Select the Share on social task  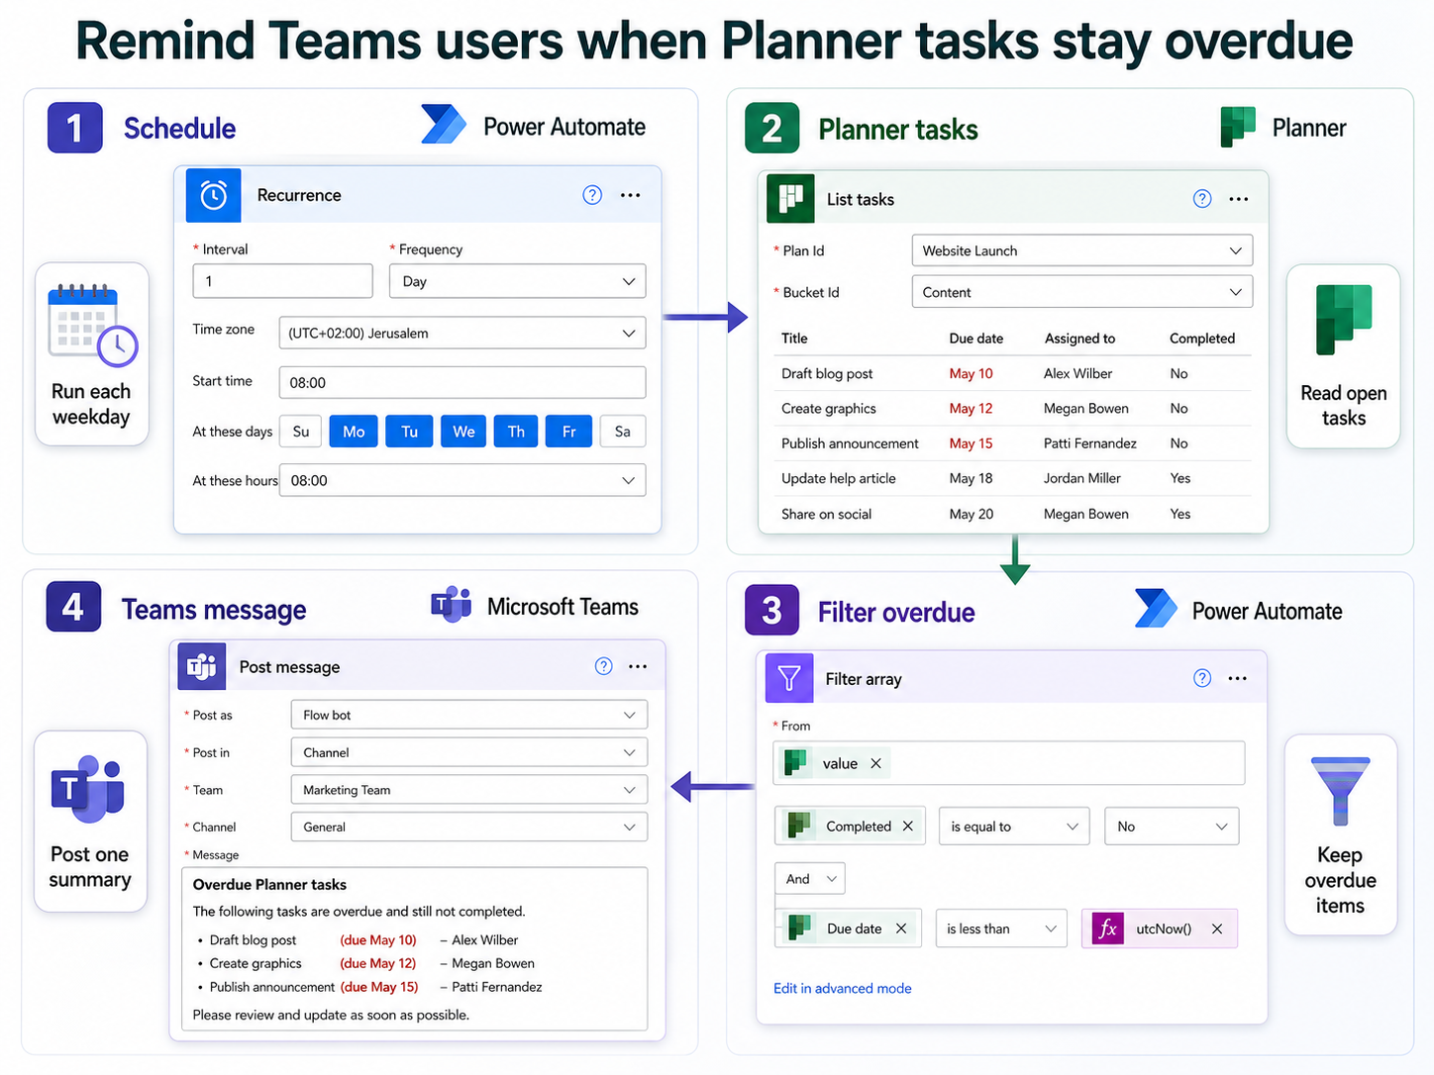1010,514
